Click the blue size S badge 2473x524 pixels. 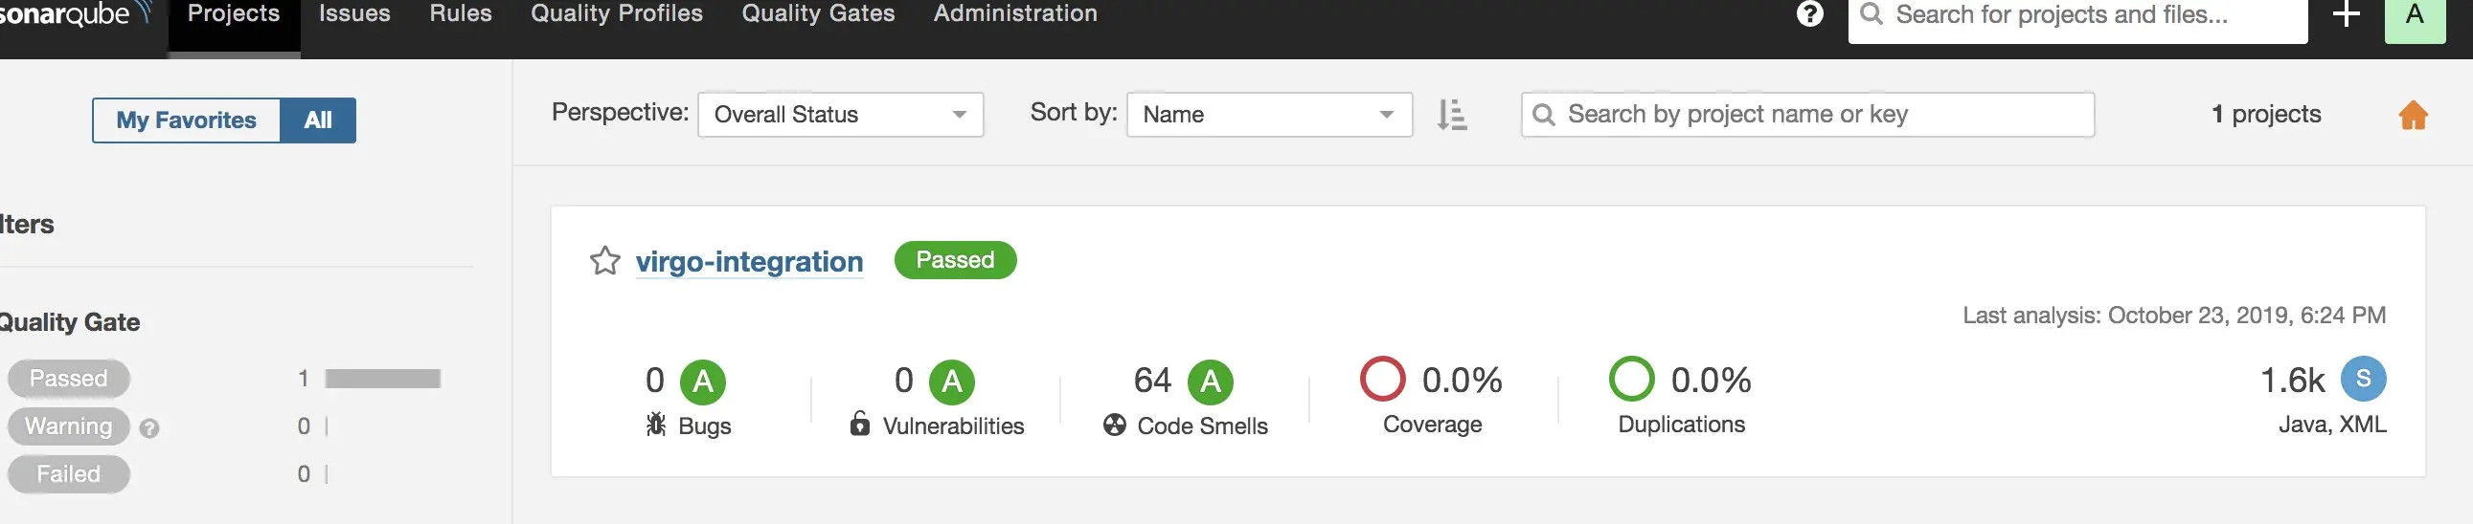[x=2363, y=380]
